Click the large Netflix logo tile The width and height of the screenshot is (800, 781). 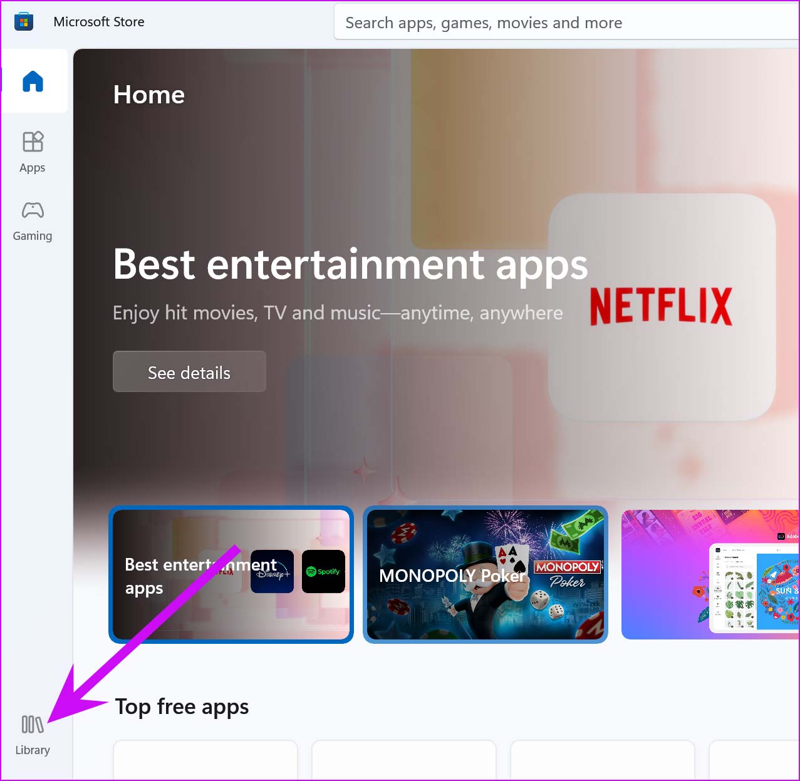tap(662, 306)
